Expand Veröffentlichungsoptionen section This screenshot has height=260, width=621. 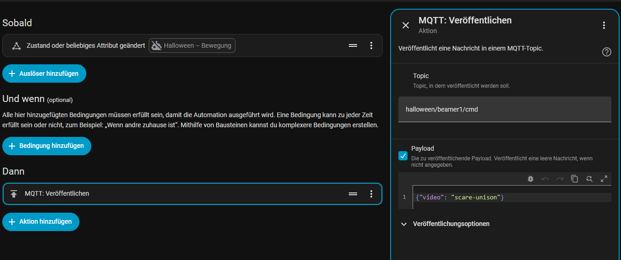click(445, 224)
